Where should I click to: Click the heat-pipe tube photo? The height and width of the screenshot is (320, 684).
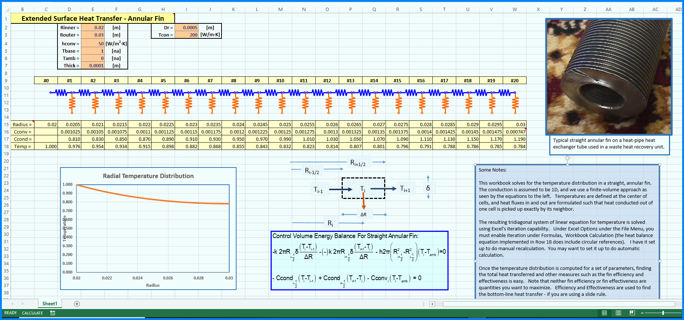[609, 77]
